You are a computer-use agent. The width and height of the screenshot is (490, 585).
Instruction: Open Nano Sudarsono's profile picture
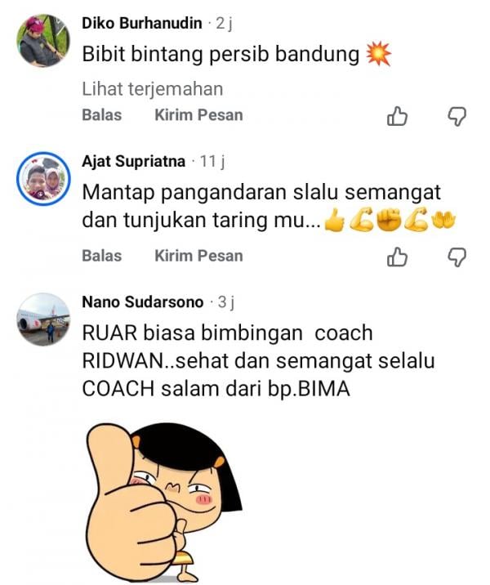coord(43,319)
